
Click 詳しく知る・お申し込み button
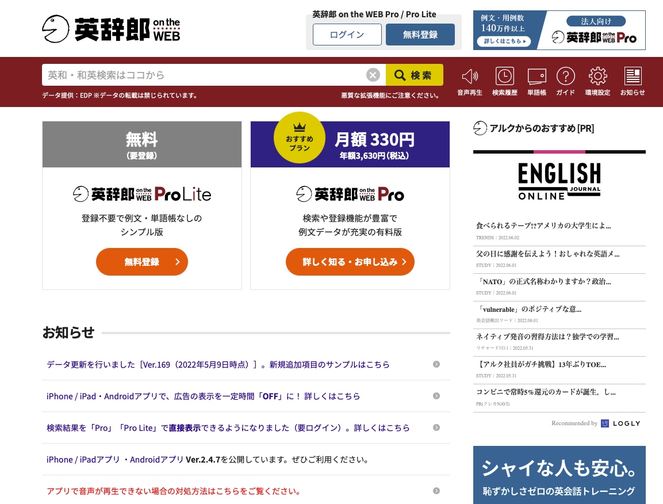(x=350, y=262)
